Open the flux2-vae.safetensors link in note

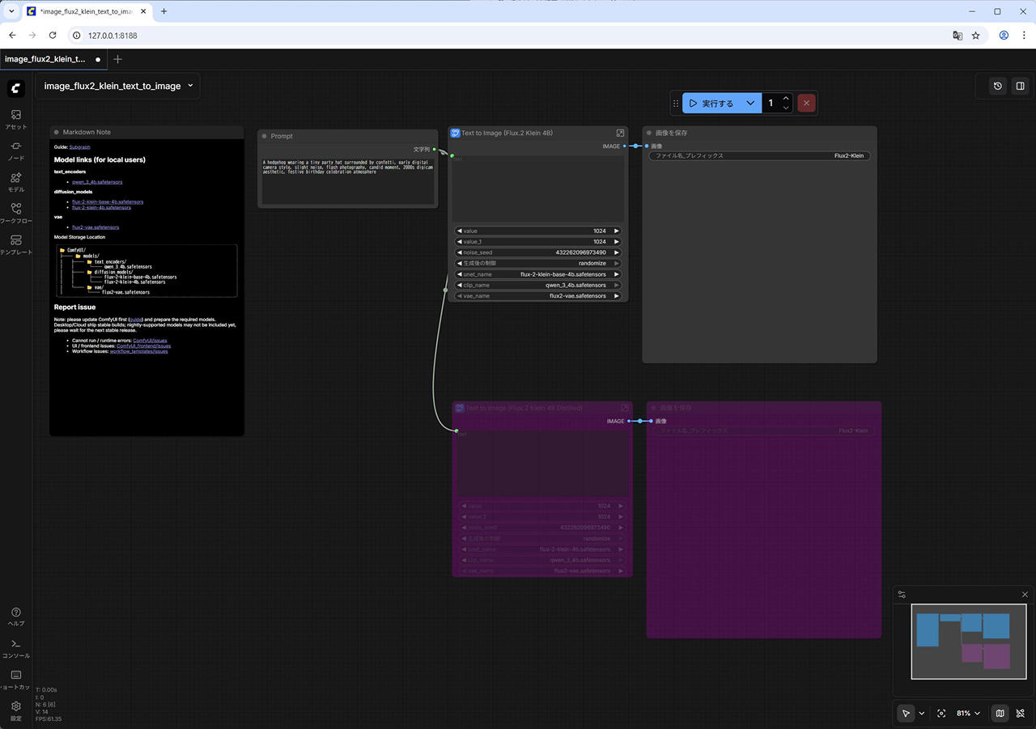point(96,227)
